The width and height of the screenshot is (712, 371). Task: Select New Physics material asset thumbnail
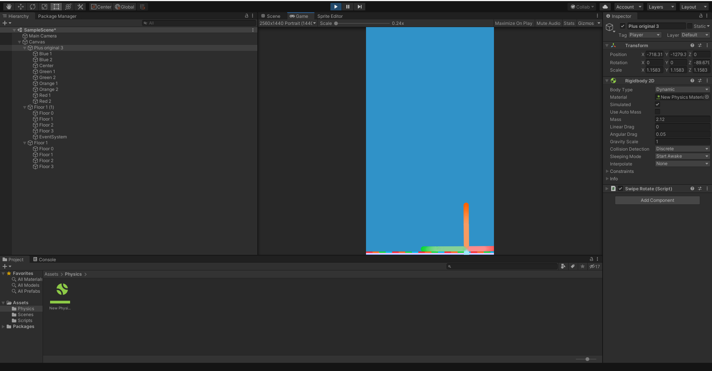pyautogui.click(x=60, y=293)
